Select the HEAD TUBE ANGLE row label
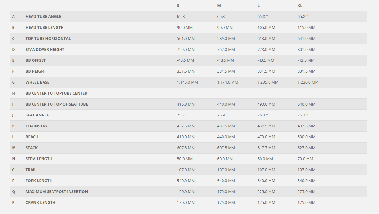This screenshot has width=379, height=214. coord(43,17)
